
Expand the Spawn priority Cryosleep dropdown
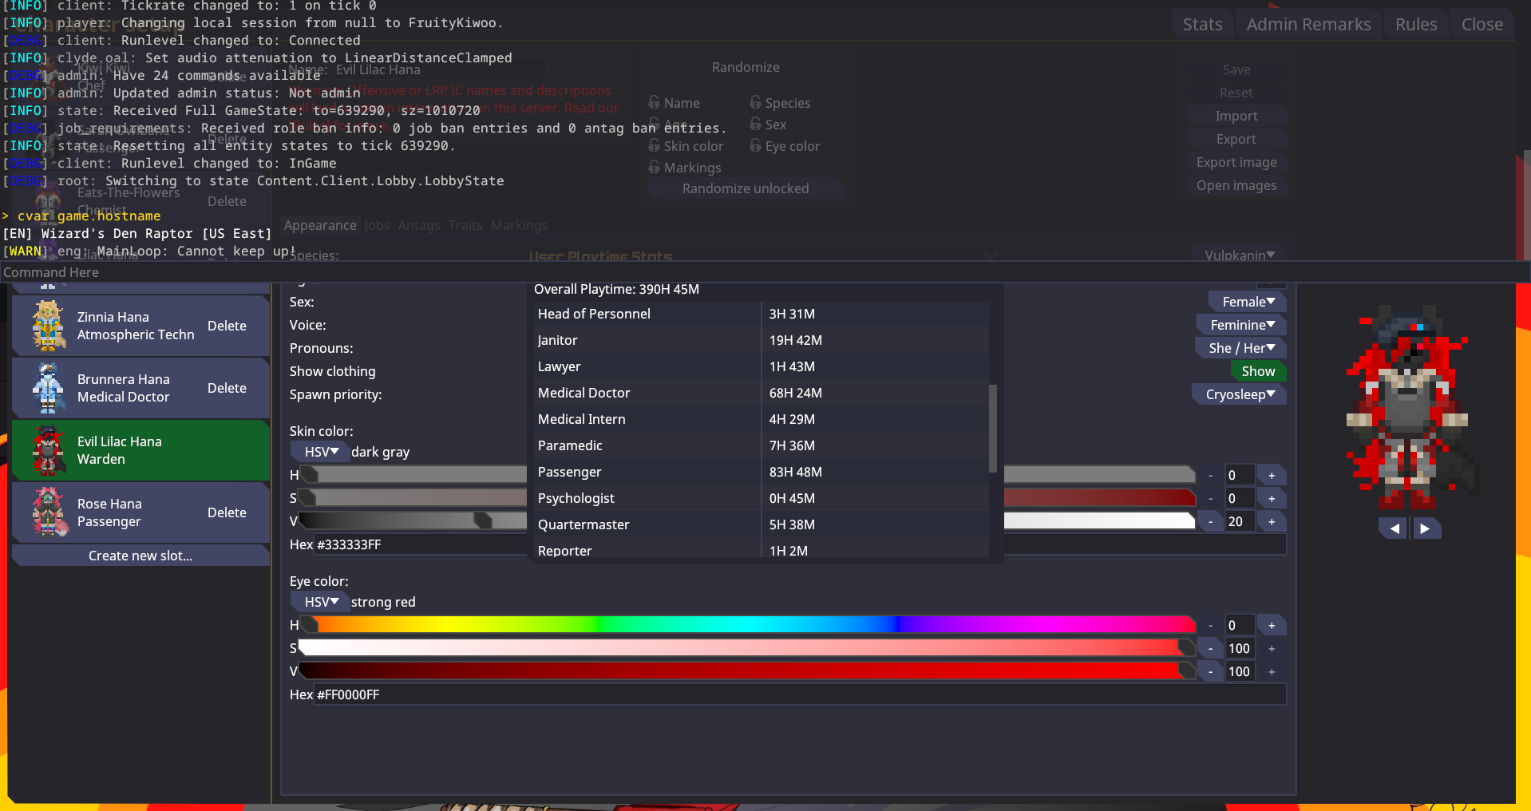coord(1239,394)
